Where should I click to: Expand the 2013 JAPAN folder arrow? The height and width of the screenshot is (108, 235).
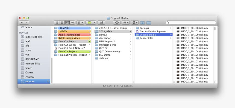click(x=130, y=31)
